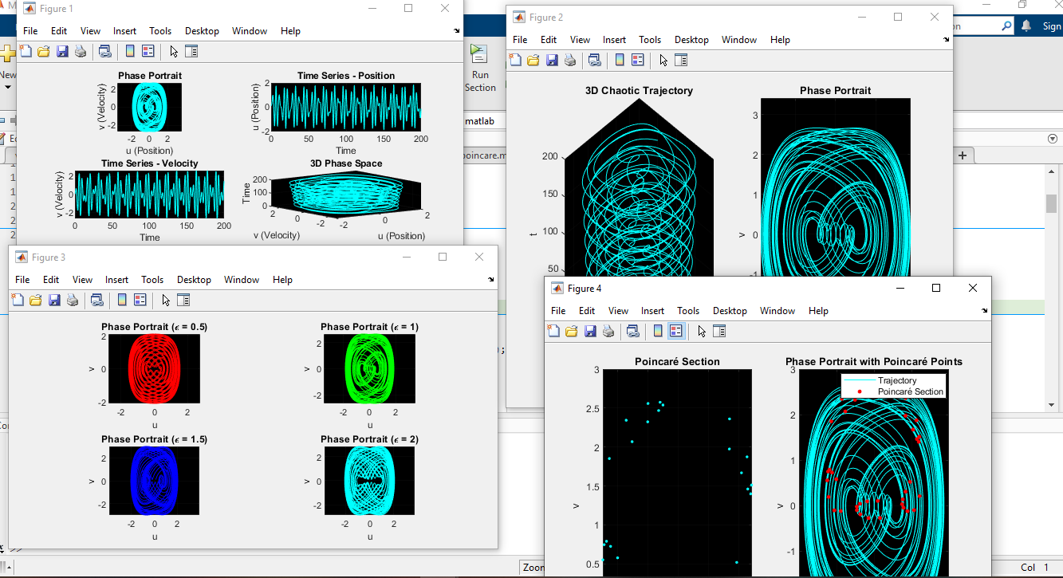Select Edit Plot arrow in Figure 4 toolbar
Screen dimensions: 1063x578
(x=702, y=331)
